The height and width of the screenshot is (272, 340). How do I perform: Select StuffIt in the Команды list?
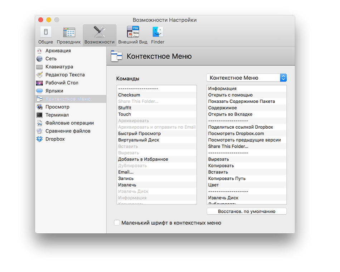pyautogui.click(x=156, y=108)
